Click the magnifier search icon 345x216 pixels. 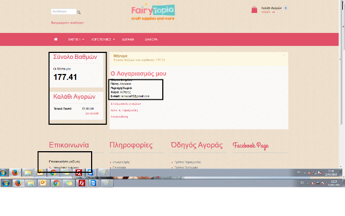(79, 12)
